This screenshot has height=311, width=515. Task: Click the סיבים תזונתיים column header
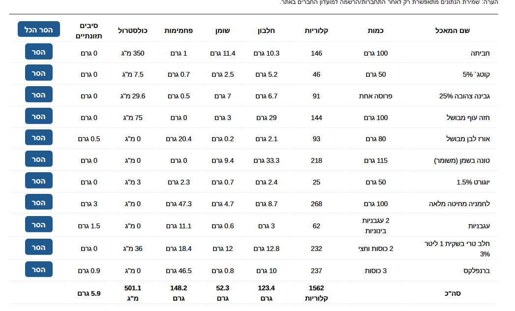89,31
